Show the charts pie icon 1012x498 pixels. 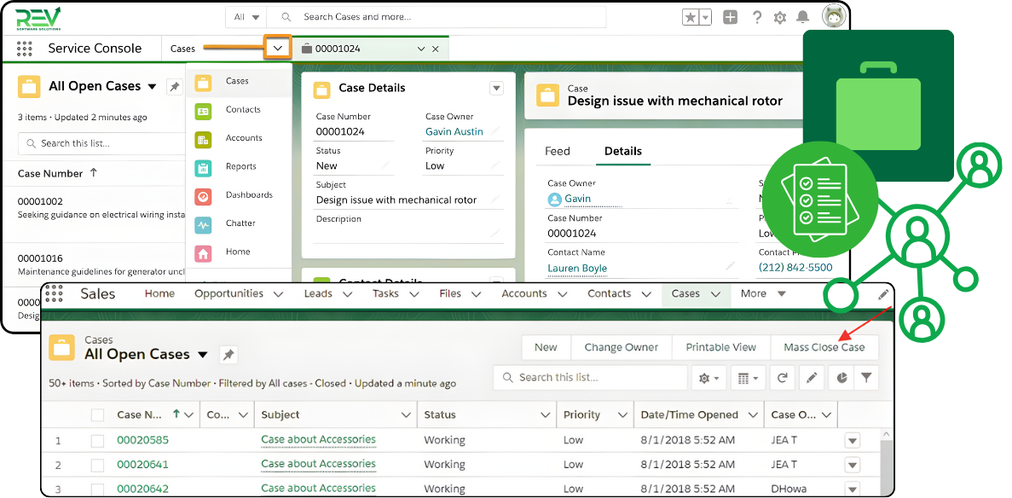[841, 378]
